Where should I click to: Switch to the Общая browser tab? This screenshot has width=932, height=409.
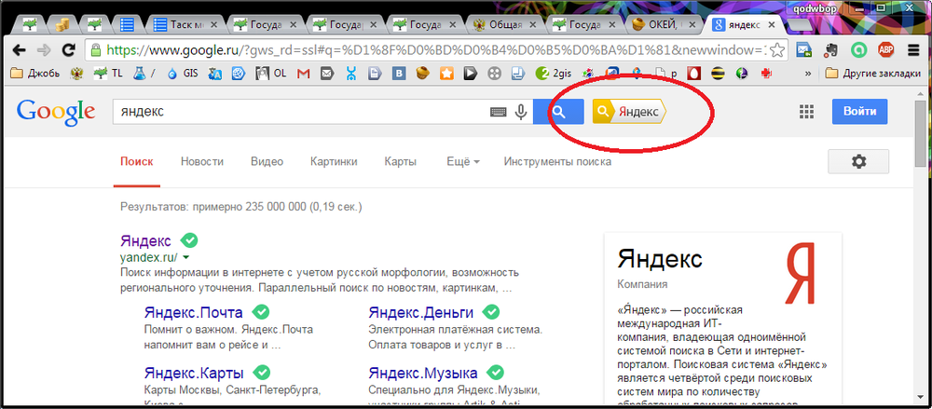pos(503,24)
